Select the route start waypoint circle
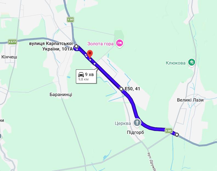This screenshot has height=171, width=217. pos(76,46)
